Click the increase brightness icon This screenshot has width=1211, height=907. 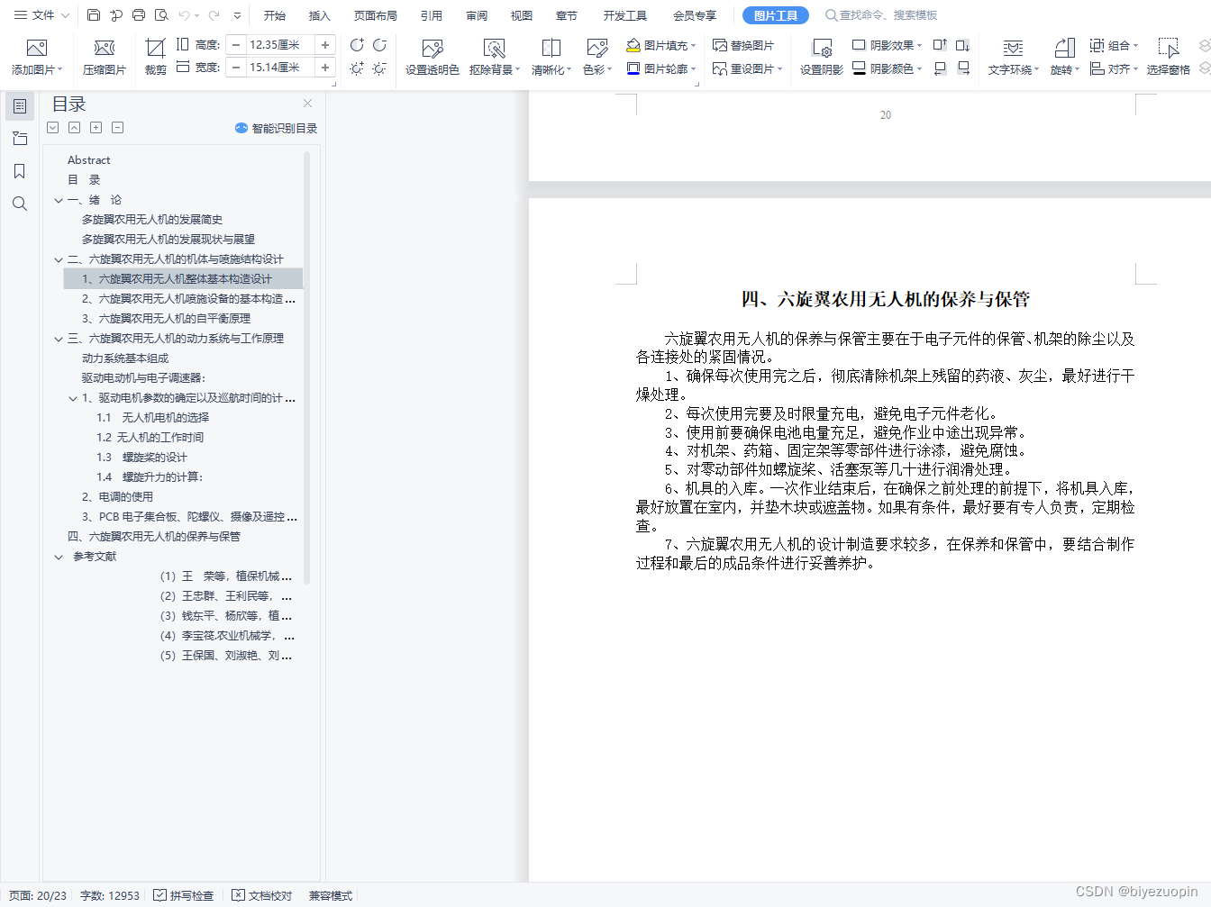pos(357,68)
